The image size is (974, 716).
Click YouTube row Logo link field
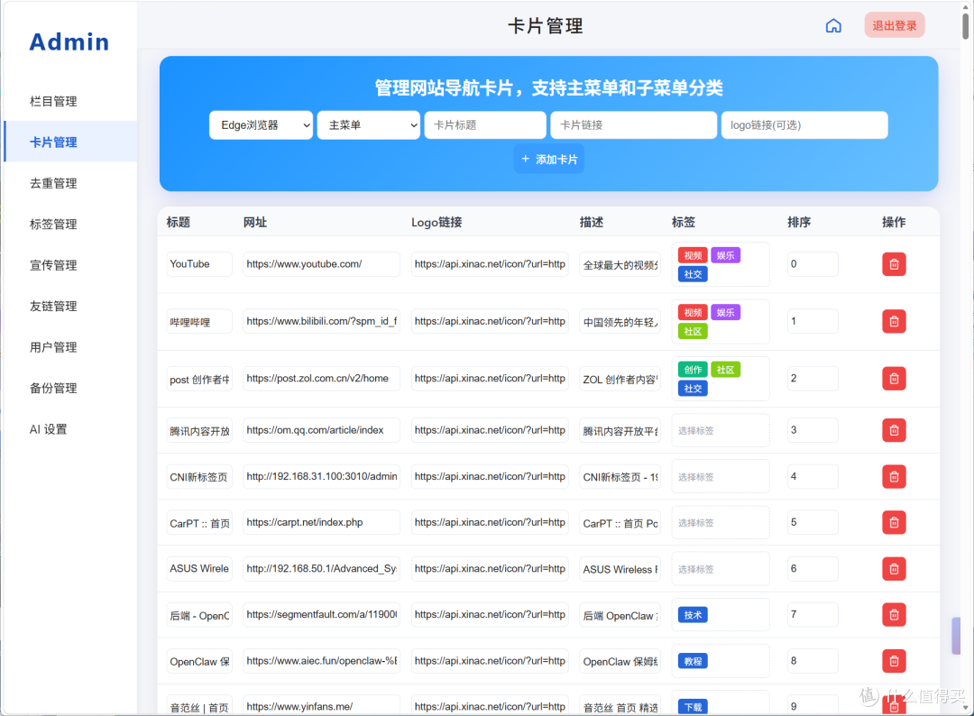tap(490, 264)
